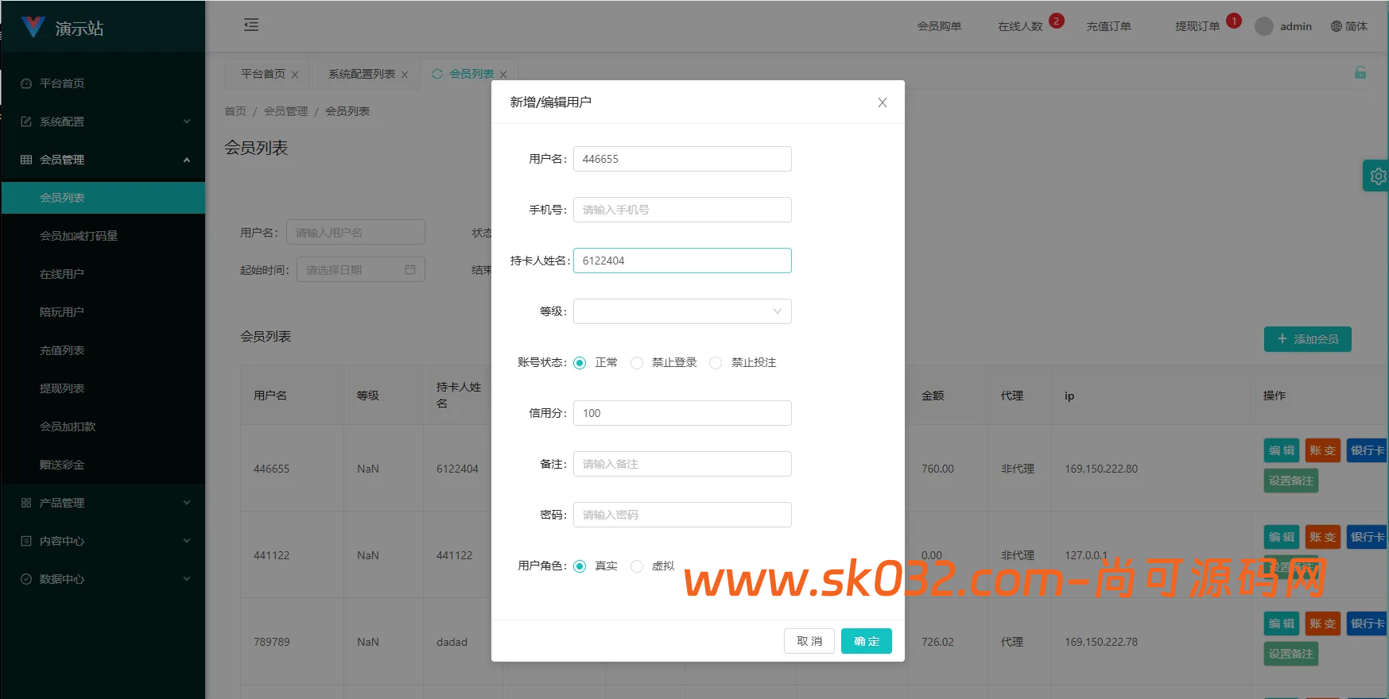Image resolution: width=1389 pixels, height=699 pixels.
Task: Click the 备注 input field
Action: tap(682, 464)
